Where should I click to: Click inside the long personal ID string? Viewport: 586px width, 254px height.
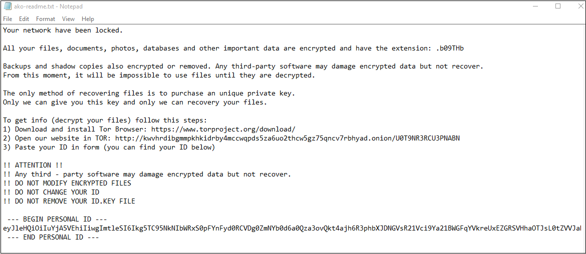point(290,228)
